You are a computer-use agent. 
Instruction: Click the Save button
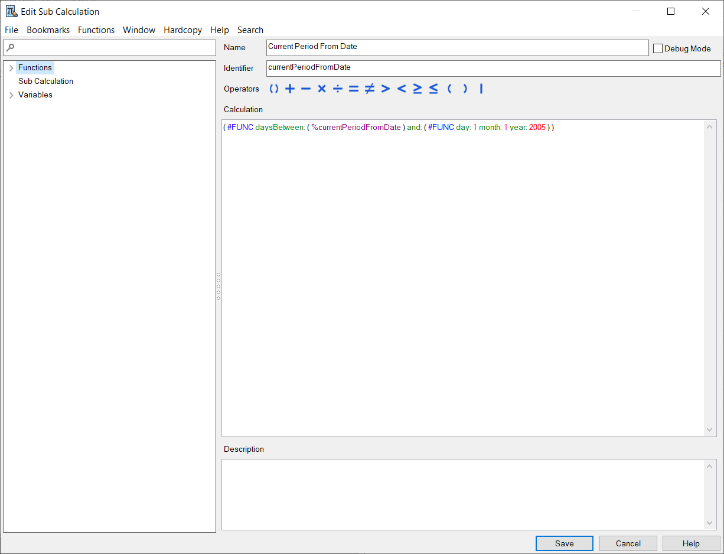564,543
